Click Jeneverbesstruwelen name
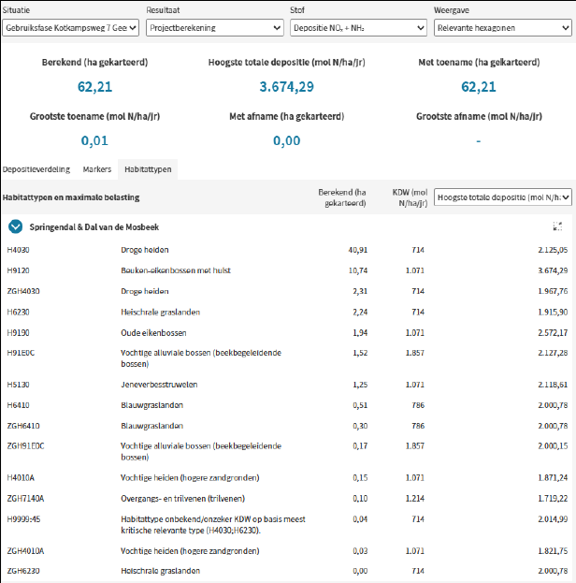 pos(159,385)
